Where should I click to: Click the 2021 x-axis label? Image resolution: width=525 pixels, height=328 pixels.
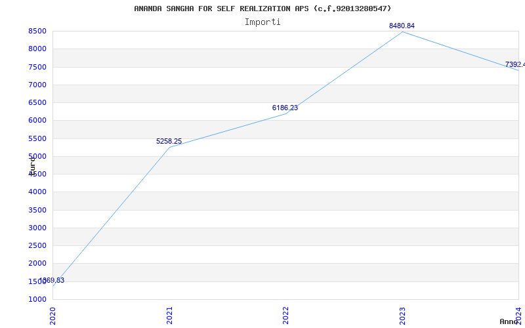coord(169,316)
